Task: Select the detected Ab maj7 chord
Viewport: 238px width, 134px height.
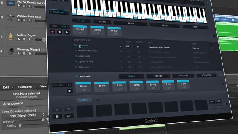Action: 80,30
